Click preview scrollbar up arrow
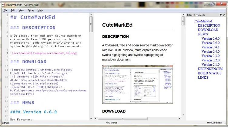The height and width of the screenshot is (128, 228). pos(183,15)
